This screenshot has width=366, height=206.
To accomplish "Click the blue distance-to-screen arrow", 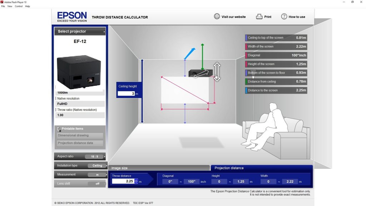I will [189, 54].
